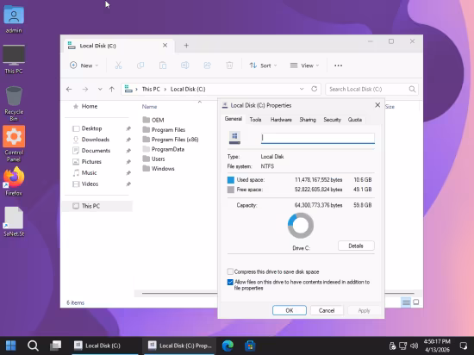Click the search magnifier in Explorer
This screenshot has height=355, width=474.
[x=412, y=89]
